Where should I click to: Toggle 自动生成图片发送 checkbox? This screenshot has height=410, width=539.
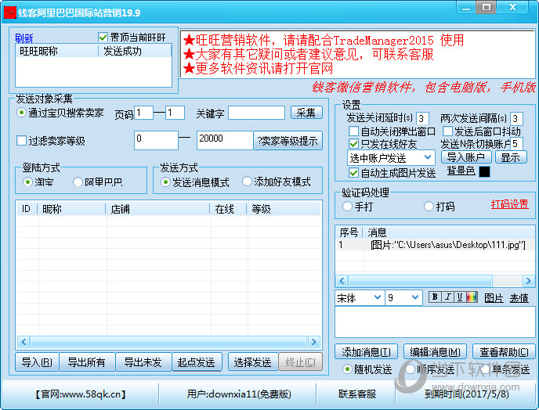click(353, 172)
